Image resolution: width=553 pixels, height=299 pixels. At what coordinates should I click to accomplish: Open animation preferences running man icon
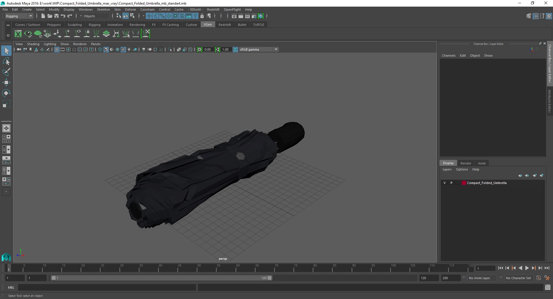click(547, 278)
